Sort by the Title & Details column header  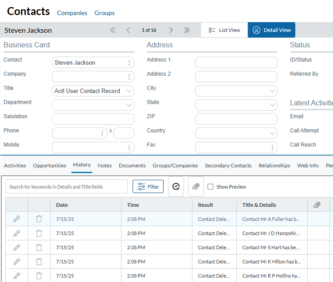click(272, 205)
